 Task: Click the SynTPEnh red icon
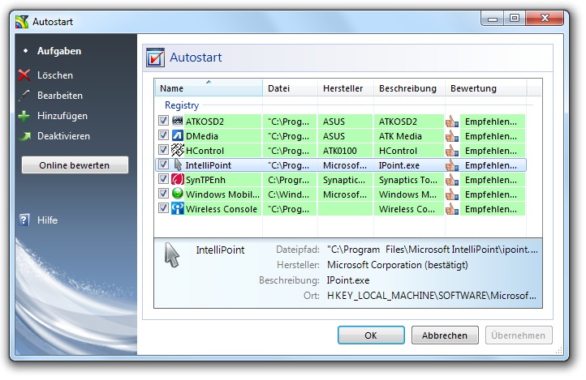click(x=178, y=179)
